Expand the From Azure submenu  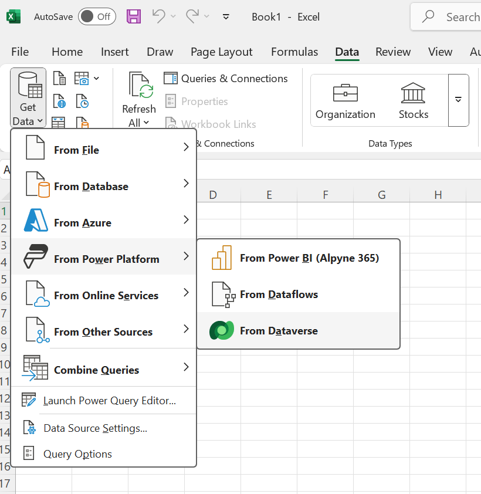click(104, 220)
